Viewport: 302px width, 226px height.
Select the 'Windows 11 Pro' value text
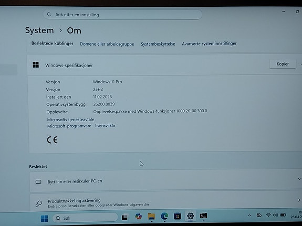(x=108, y=82)
